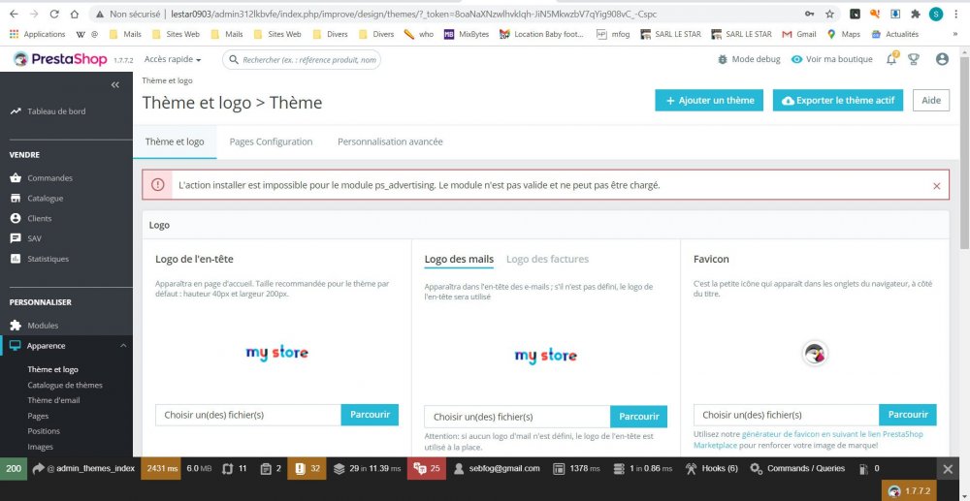
Task: Open Gmail bookmark
Action: [x=799, y=35]
